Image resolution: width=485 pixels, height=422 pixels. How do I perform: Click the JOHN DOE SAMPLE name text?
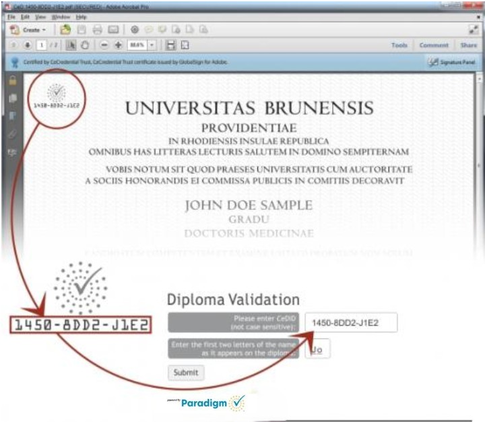[249, 206]
